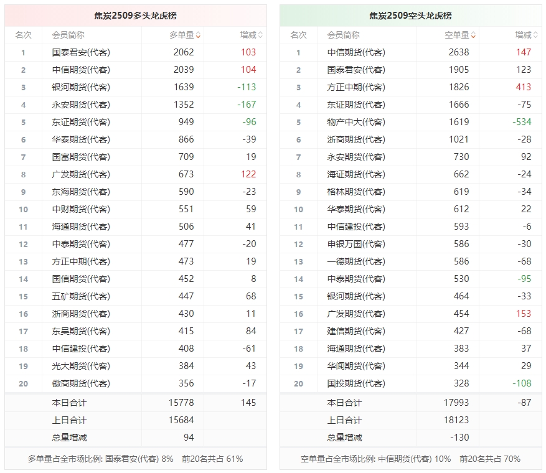This screenshot has width=546, height=473.
Task: Sort short table by 增减 sort arrows
Action: tap(535, 35)
